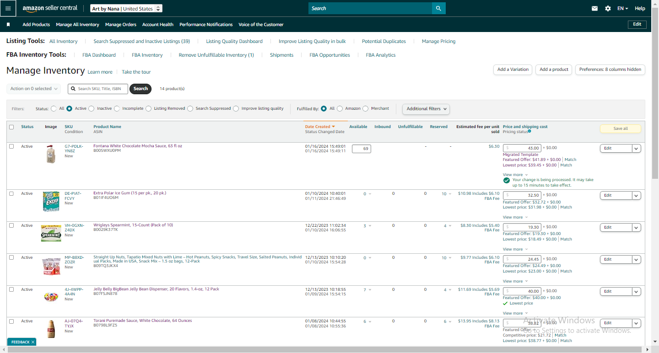
Task: Open Preferences: 8 columns hidden
Action: (x=610, y=70)
